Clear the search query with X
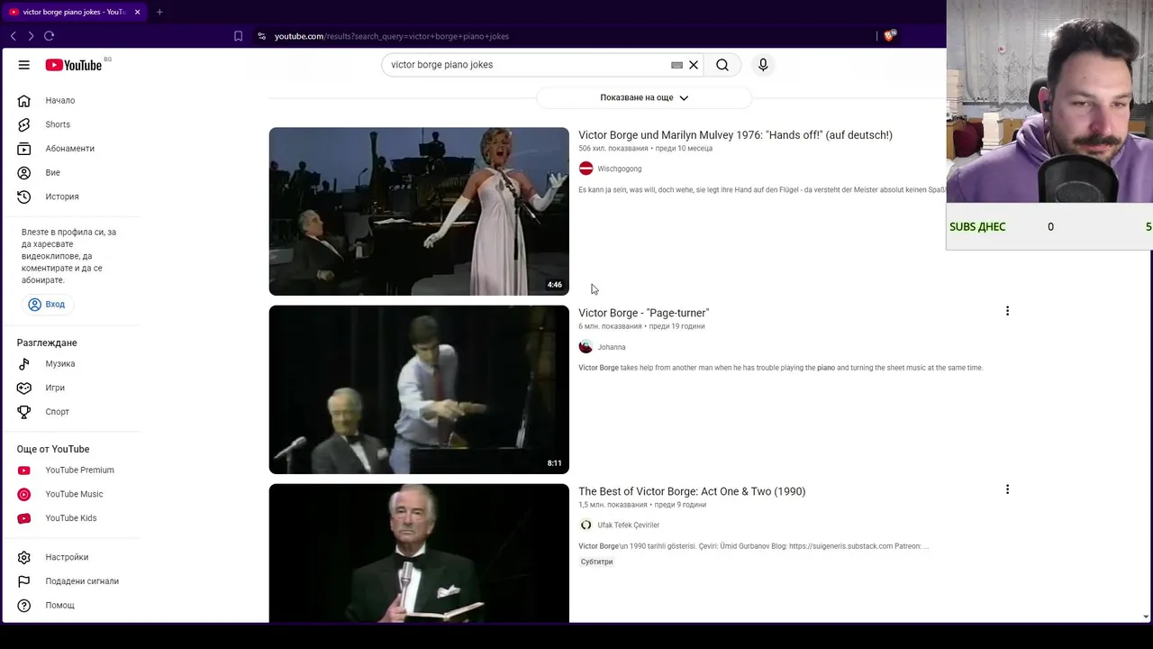The width and height of the screenshot is (1153, 649). point(694,65)
